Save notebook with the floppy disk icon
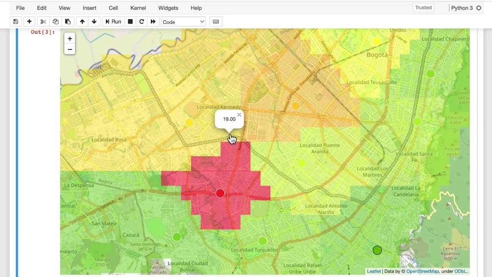492x277 pixels. (16, 22)
